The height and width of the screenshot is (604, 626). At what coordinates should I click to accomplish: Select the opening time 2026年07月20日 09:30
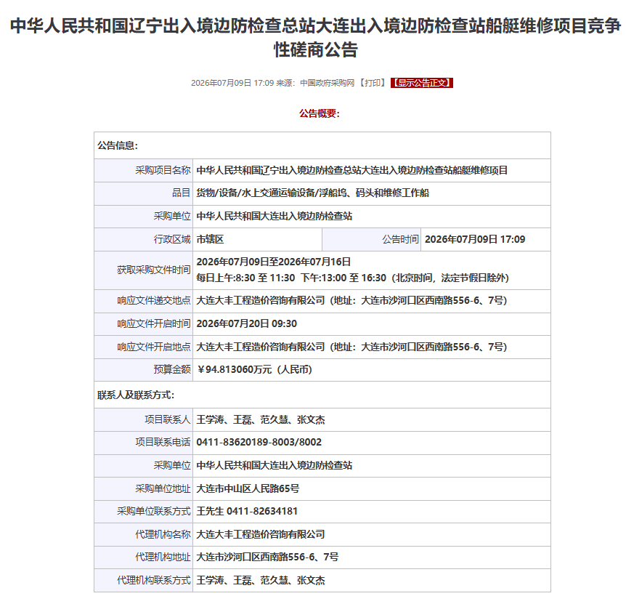point(247,323)
